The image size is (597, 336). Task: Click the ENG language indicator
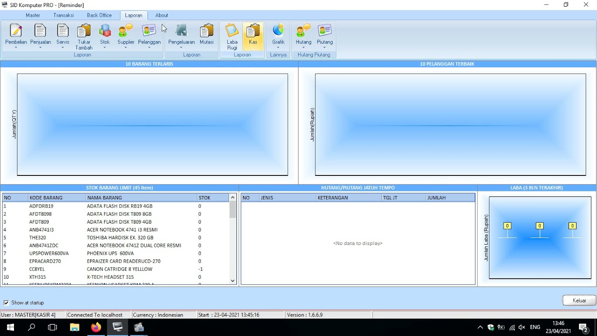point(535,328)
